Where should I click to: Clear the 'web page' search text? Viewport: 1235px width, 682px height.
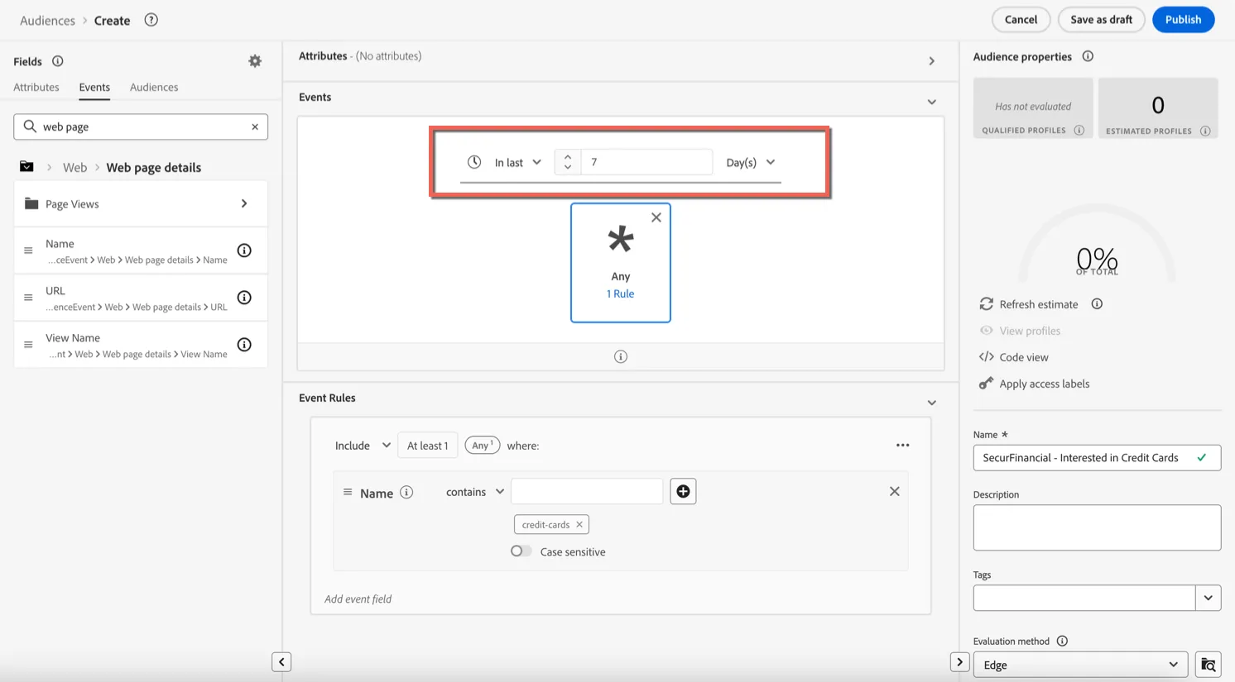[x=255, y=126]
